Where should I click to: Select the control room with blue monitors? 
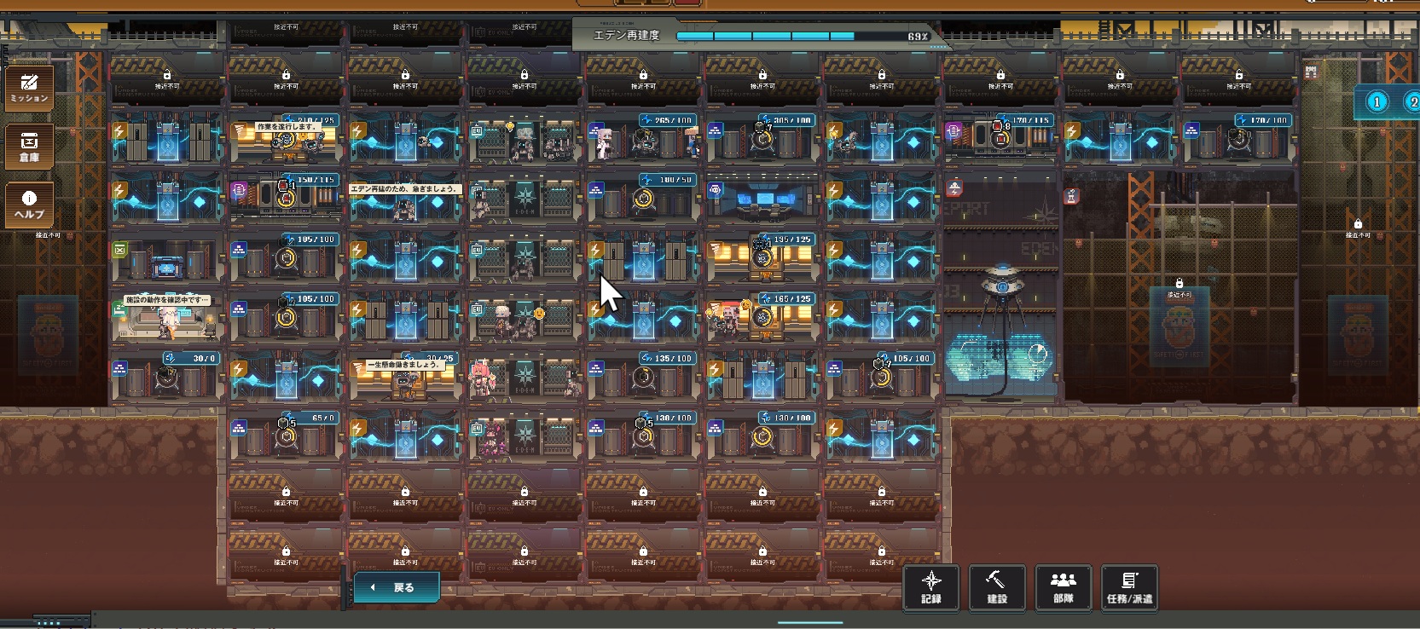coord(763,199)
